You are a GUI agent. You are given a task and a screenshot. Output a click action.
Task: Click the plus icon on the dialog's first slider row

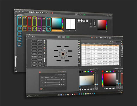[x=45, y=80]
